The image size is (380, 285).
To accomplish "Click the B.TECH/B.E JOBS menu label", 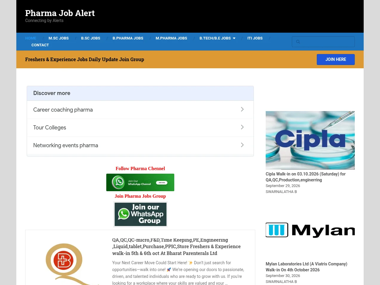I will [215, 38].
